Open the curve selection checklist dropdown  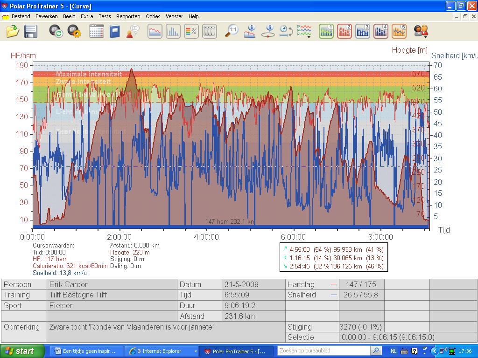tap(304, 31)
